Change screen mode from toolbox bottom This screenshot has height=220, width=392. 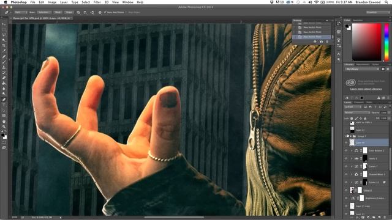point(4,148)
